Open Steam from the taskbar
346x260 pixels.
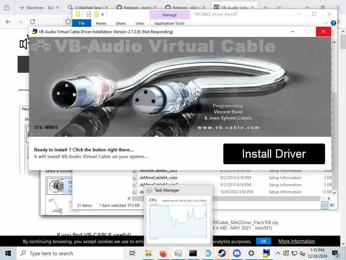point(222,253)
